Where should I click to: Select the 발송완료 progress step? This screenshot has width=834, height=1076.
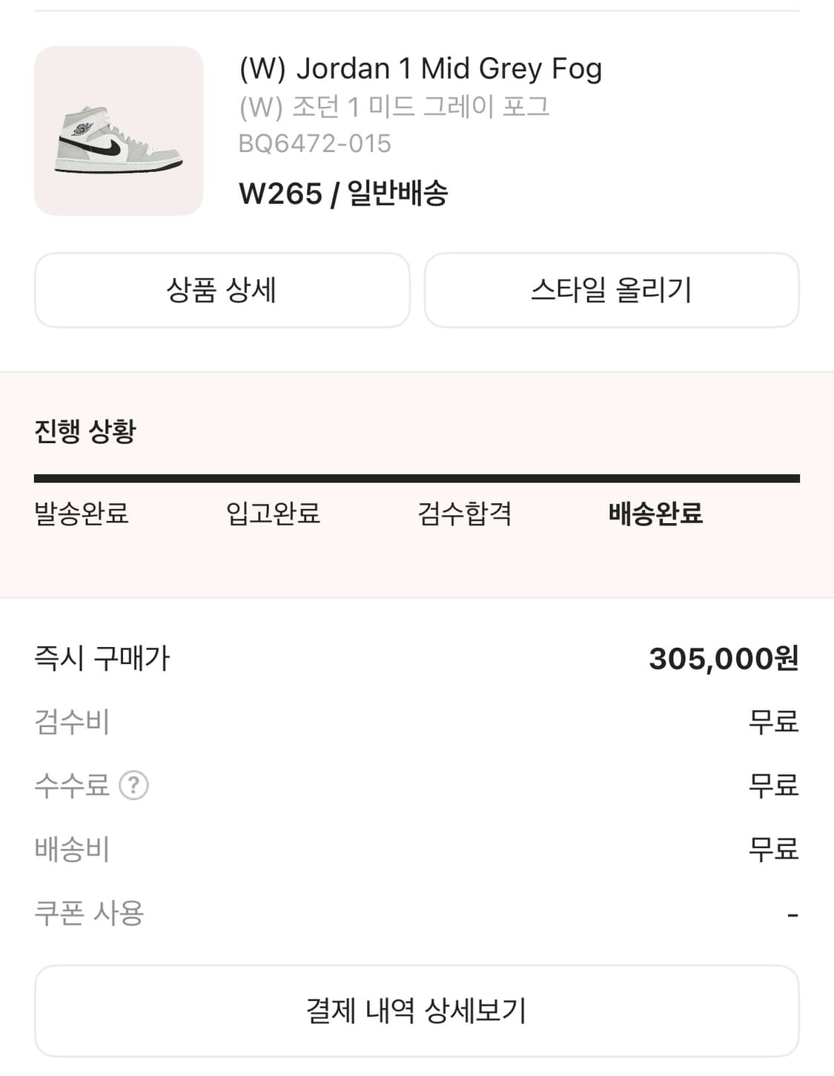(x=82, y=514)
